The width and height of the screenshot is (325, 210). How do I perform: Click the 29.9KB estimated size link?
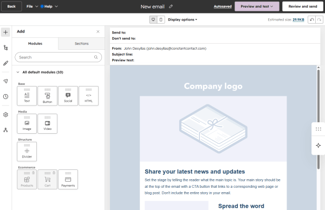click(x=298, y=19)
